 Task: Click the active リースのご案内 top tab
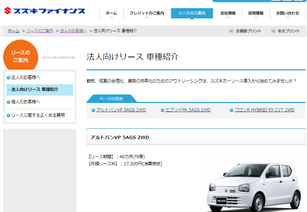pos(191,13)
